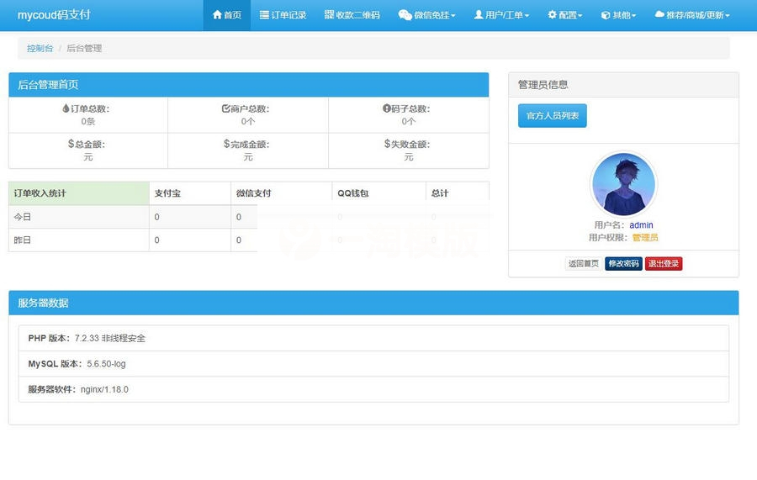The image size is (757, 480).
Task: Click the 修改密码 button
Action: pyautogui.click(x=623, y=264)
